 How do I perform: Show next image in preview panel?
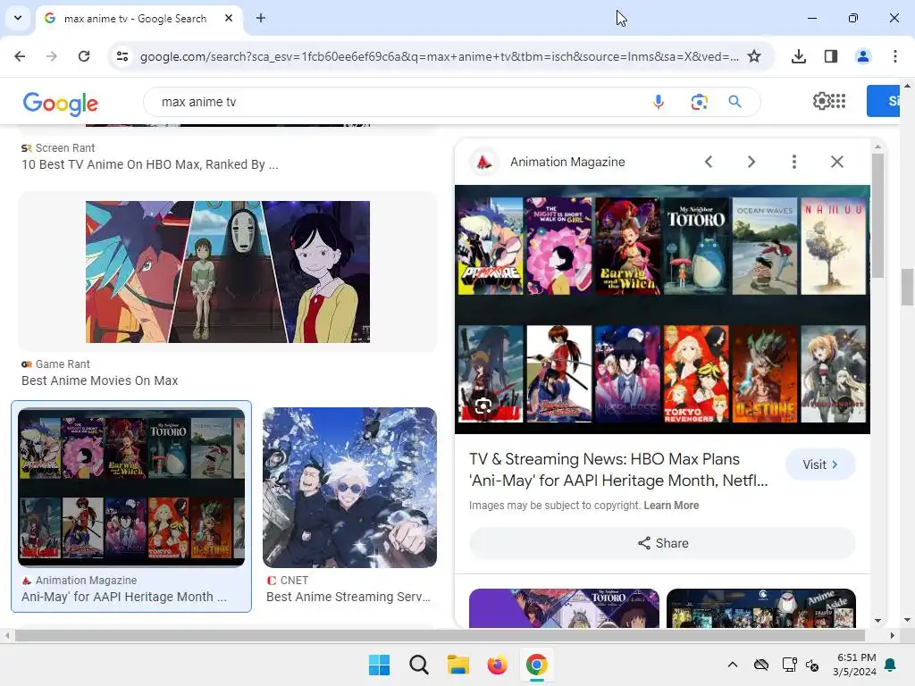[751, 162]
